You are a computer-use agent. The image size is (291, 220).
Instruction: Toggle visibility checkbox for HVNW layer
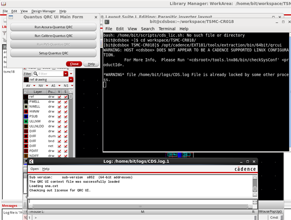point(60,112)
